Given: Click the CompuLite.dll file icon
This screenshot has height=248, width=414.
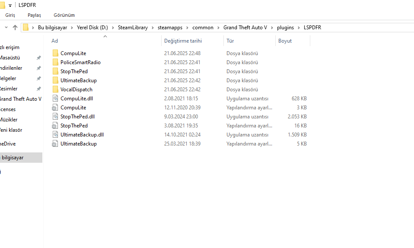Looking at the screenshot, I should (x=55, y=98).
